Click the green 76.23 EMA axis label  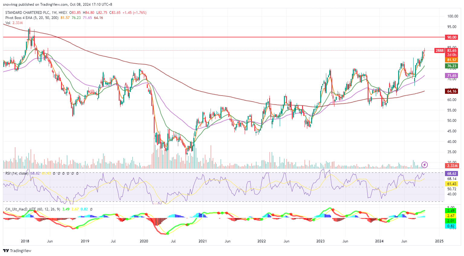452,66
